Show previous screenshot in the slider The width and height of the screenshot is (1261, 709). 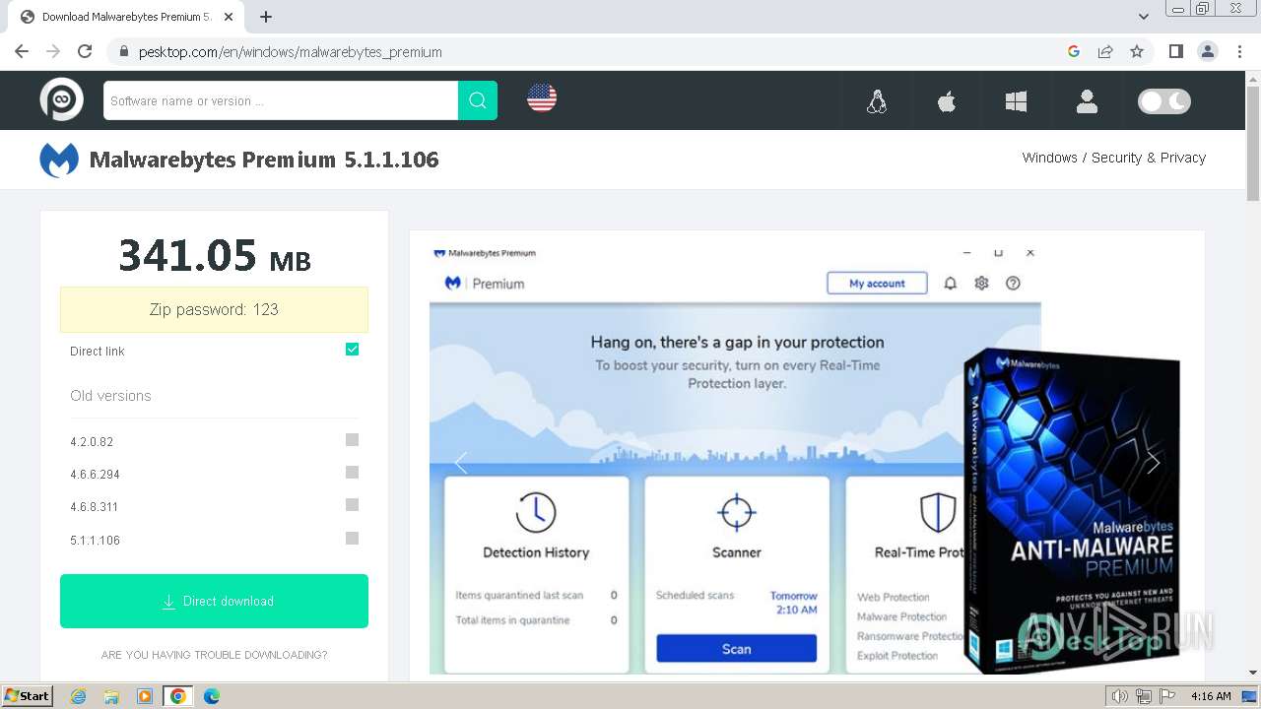(x=461, y=463)
